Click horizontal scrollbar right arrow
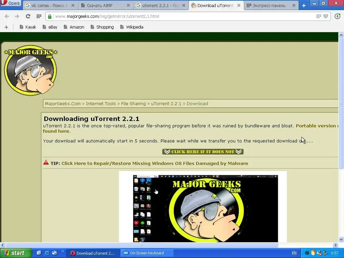The width and height of the screenshot is (344, 258). click(336, 245)
